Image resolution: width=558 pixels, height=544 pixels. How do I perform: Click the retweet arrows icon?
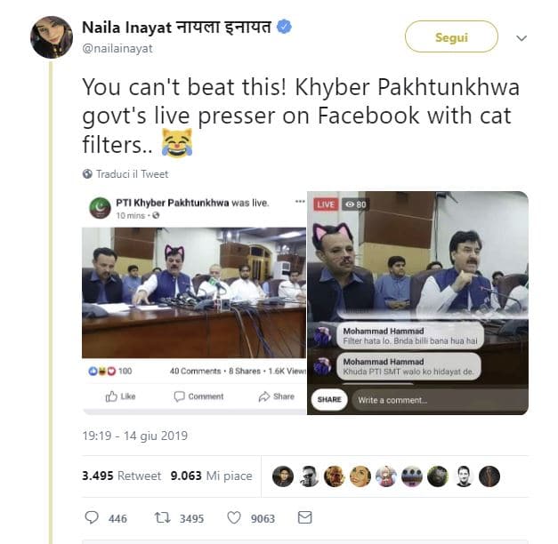tap(162, 517)
